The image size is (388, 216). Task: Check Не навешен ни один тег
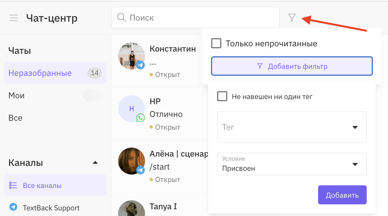click(222, 96)
